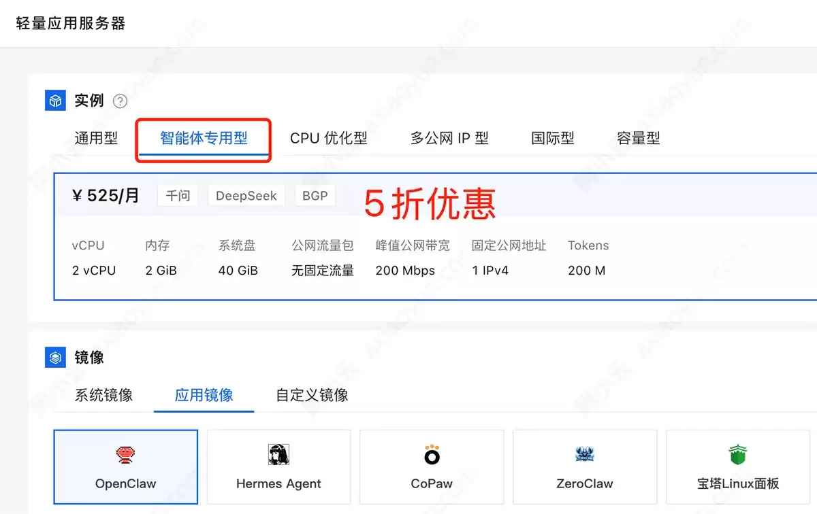This screenshot has height=514, width=817.
Task: Open the 多公网 IP 型 tab
Action: [449, 138]
